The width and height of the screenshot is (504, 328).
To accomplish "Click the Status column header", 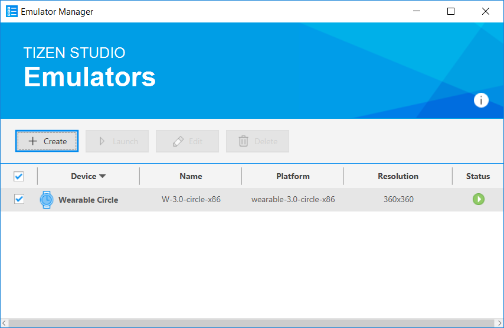I will tap(478, 176).
